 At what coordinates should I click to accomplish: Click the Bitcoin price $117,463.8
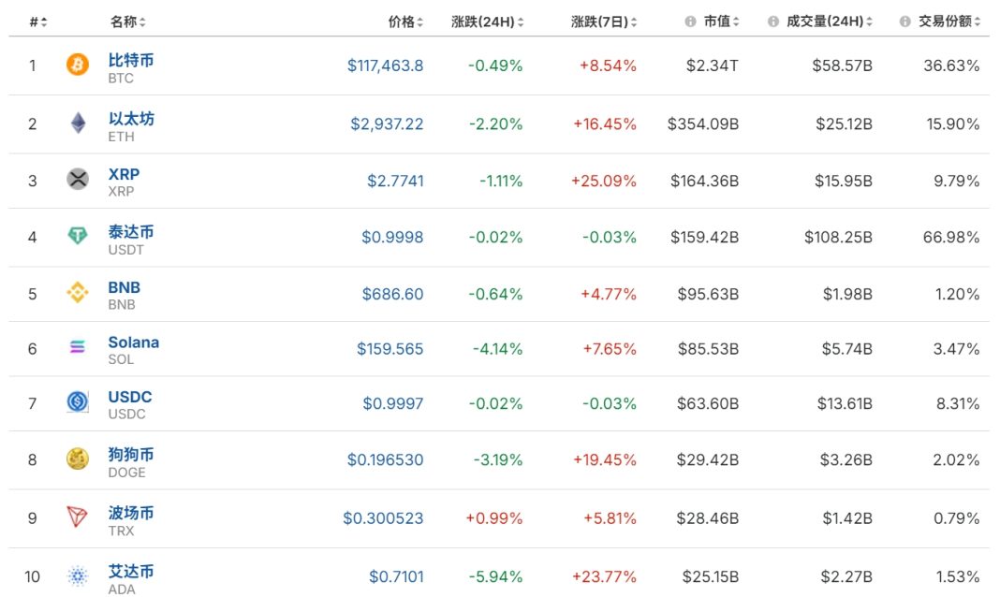coord(385,66)
